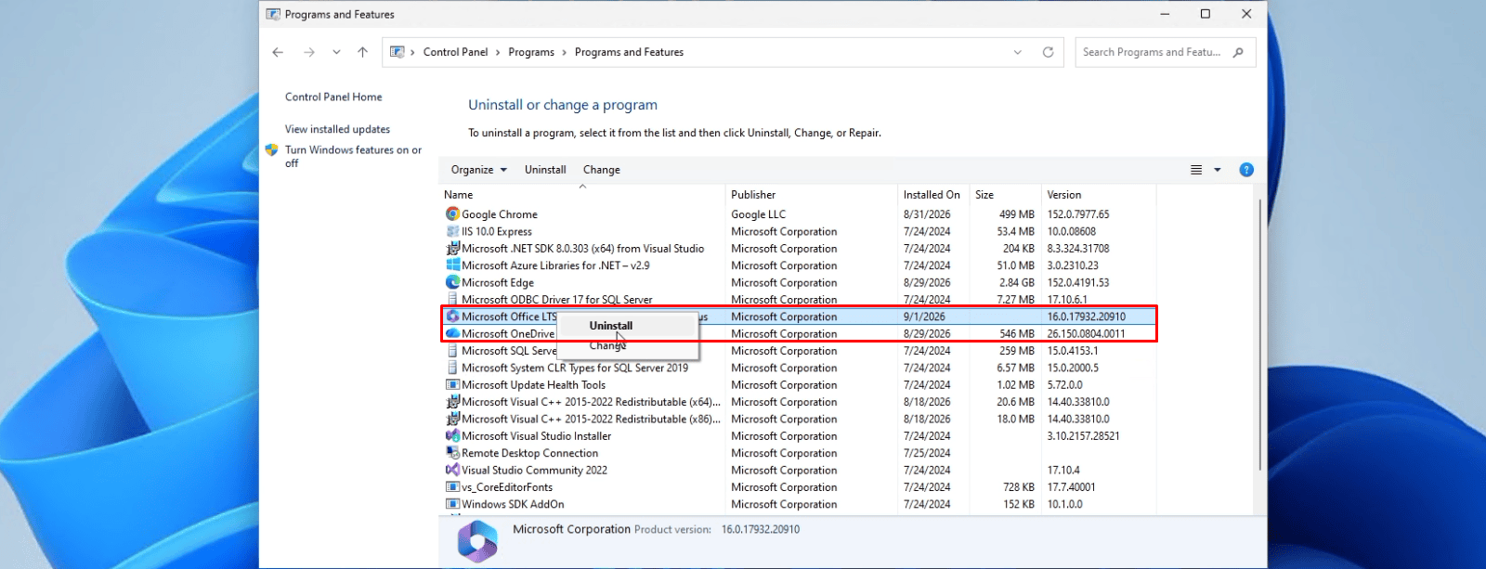Open Control Panel Home link

[x=333, y=97]
